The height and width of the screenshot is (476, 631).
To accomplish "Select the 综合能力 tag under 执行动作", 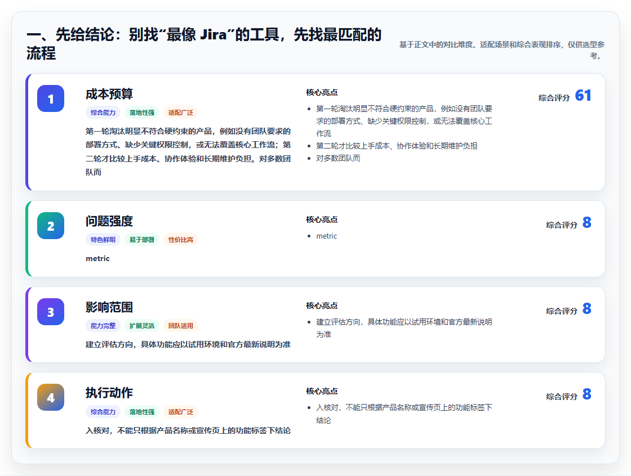I will (103, 412).
